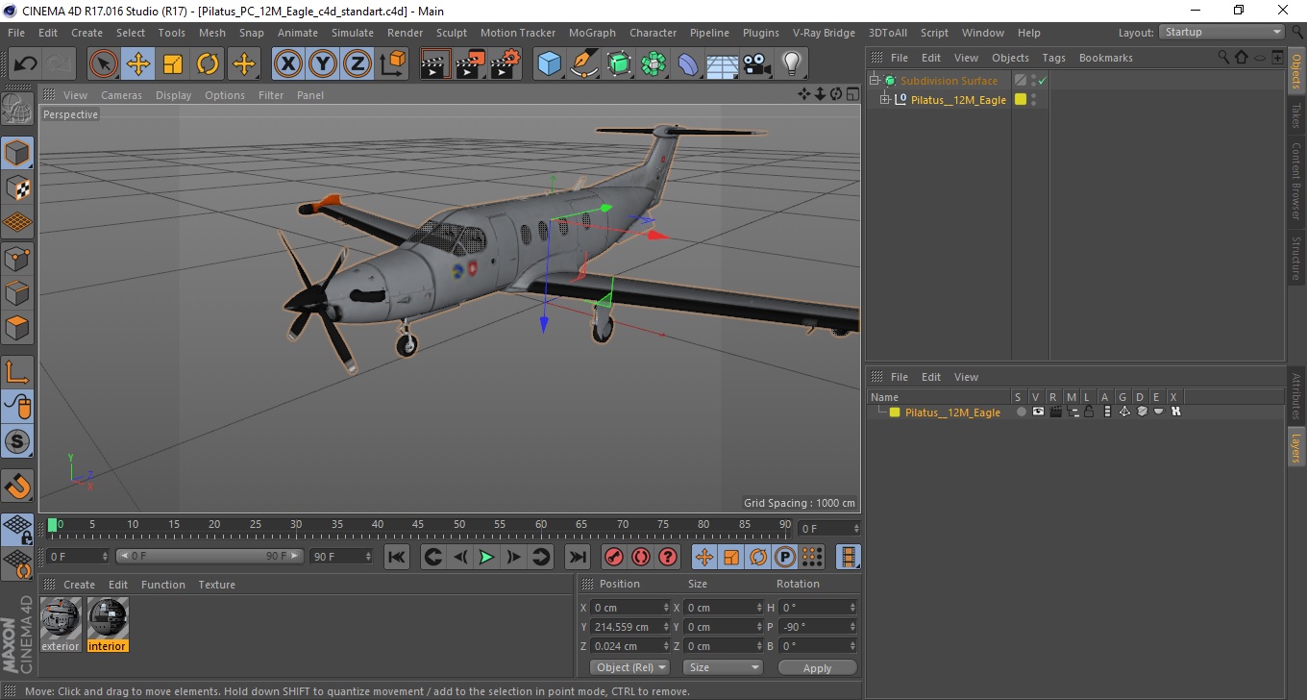Open the Simulate menu
This screenshot has height=700, width=1307.
pos(353,33)
